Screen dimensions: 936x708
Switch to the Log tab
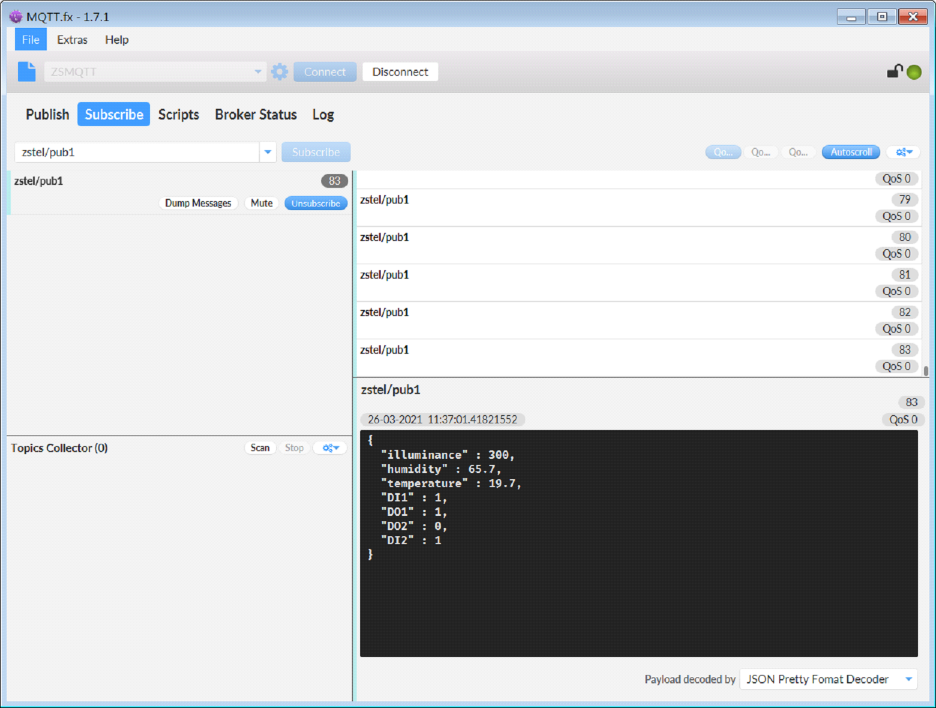[x=323, y=114]
